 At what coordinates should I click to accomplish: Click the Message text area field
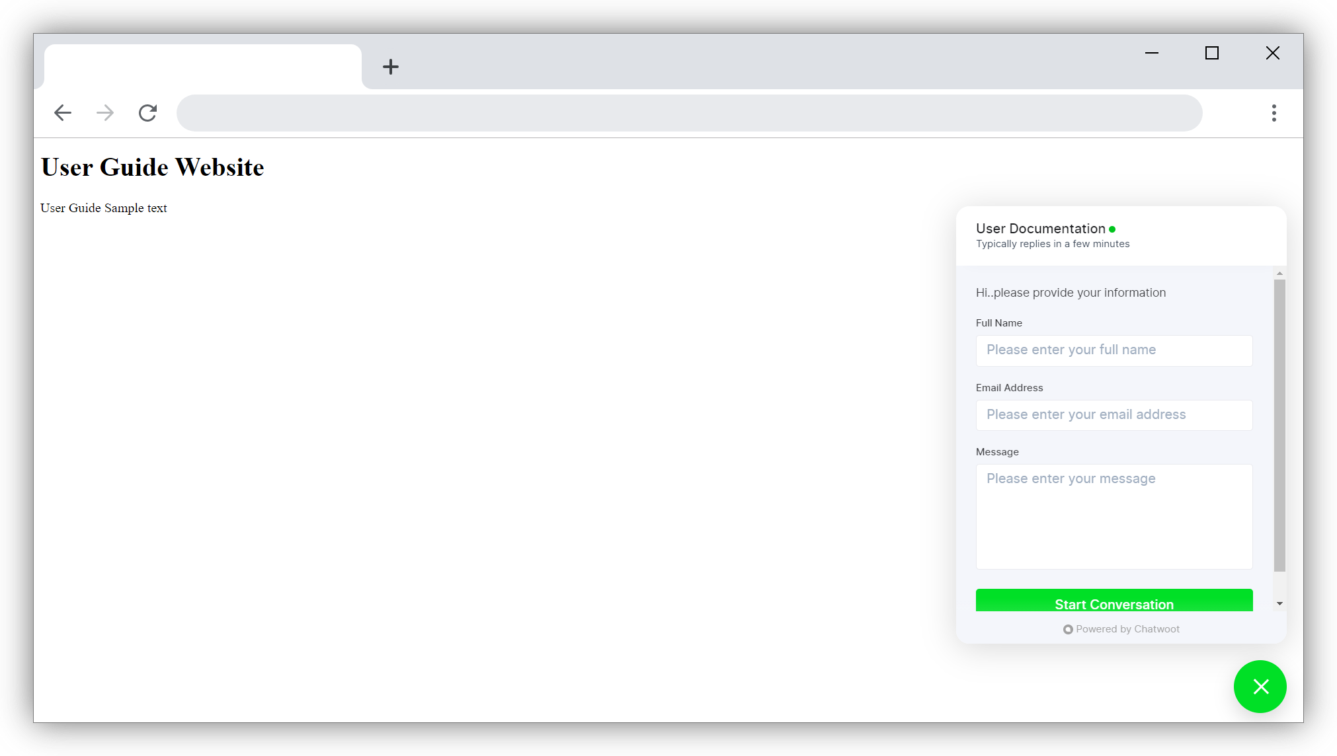click(1114, 515)
